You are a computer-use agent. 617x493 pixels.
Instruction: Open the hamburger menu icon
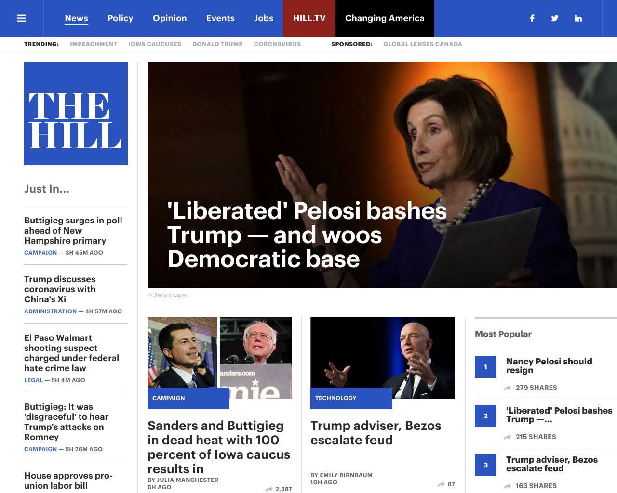21,18
